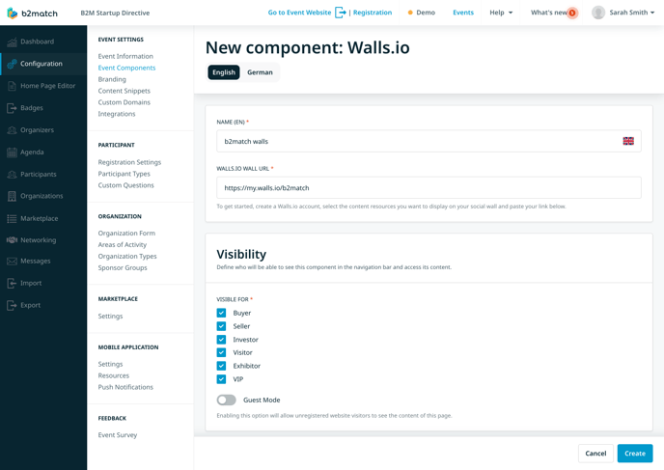The height and width of the screenshot is (470, 664).
Task: Click the Import arrow icon
Action: (x=12, y=284)
